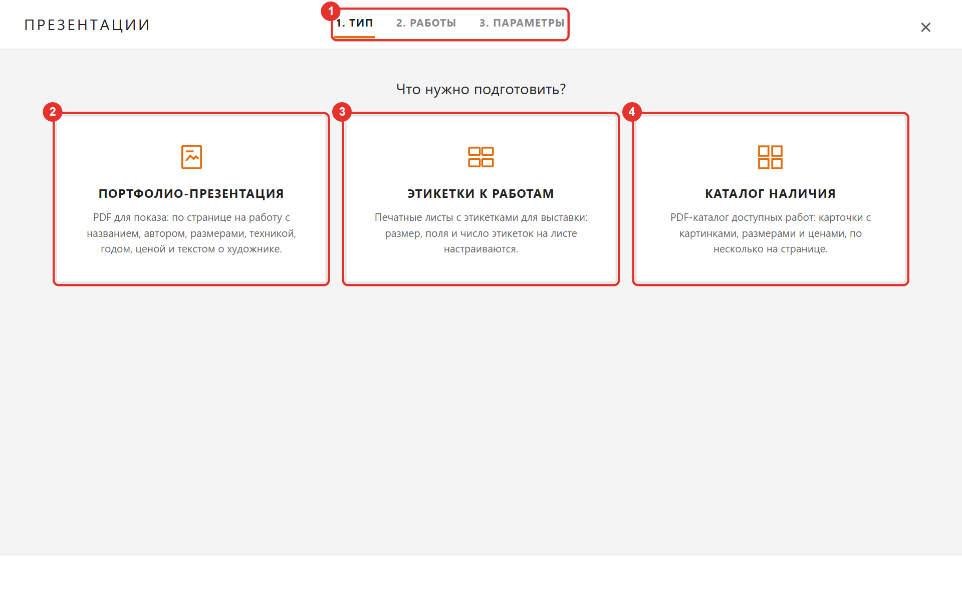
Task: Open the '3. ПАРАМЕТРЫ' step tab
Action: [x=522, y=23]
